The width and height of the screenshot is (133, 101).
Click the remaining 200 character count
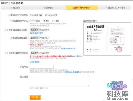pyautogui.click(x=41, y=88)
